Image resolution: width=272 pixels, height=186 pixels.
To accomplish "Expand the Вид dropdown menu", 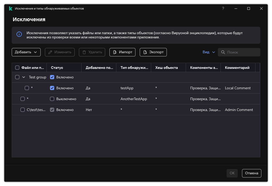I will click(x=209, y=52).
